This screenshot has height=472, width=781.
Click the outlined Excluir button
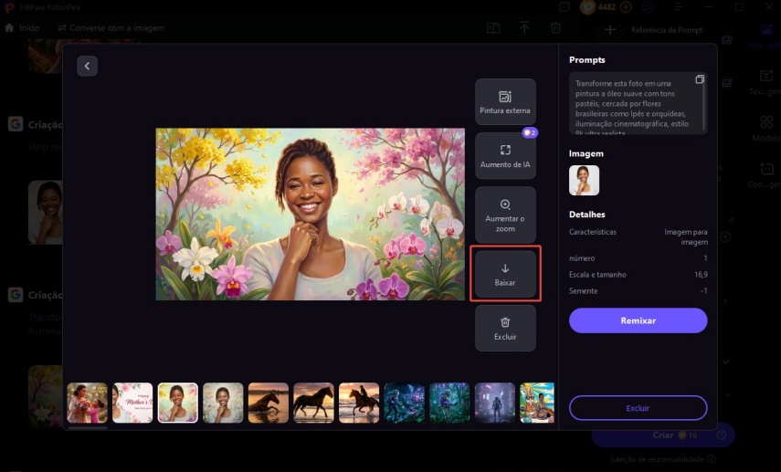point(638,407)
